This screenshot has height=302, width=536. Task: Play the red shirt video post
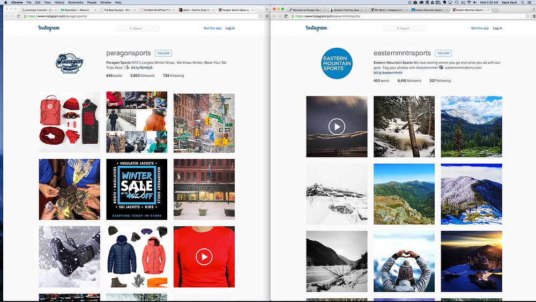[x=204, y=256]
